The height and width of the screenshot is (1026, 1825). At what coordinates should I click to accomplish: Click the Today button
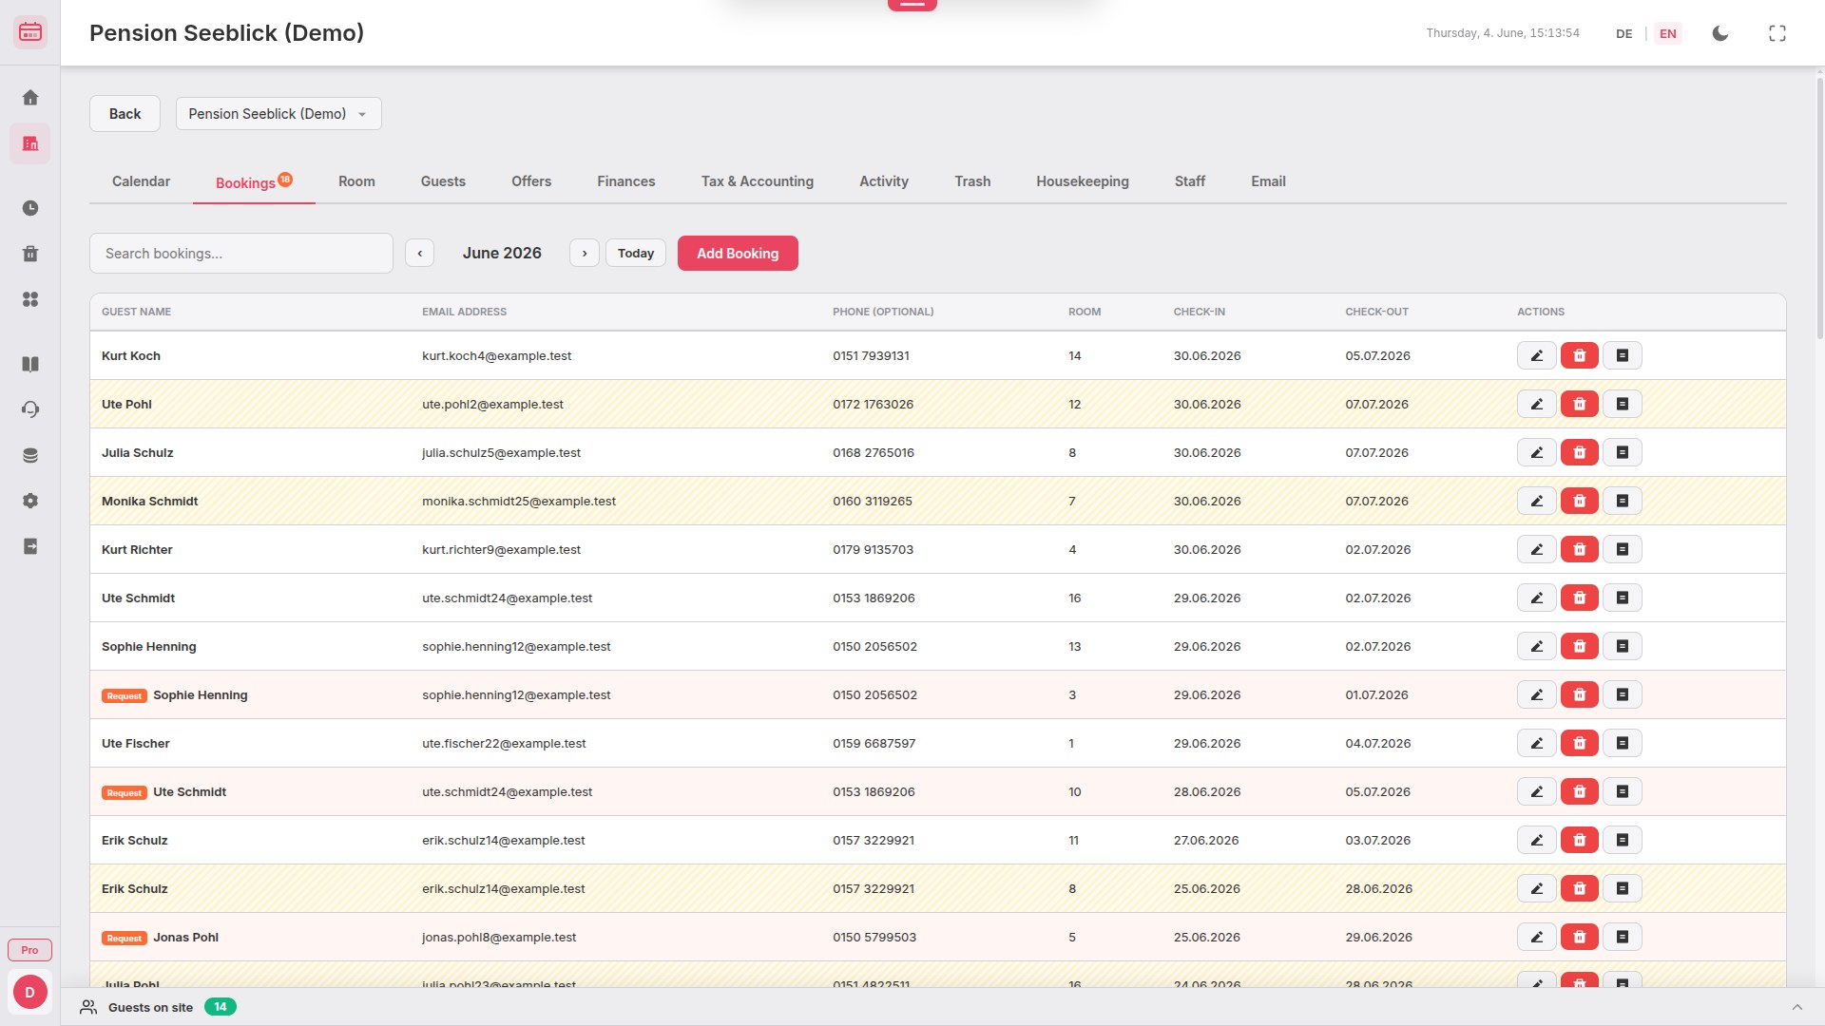pos(635,253)
